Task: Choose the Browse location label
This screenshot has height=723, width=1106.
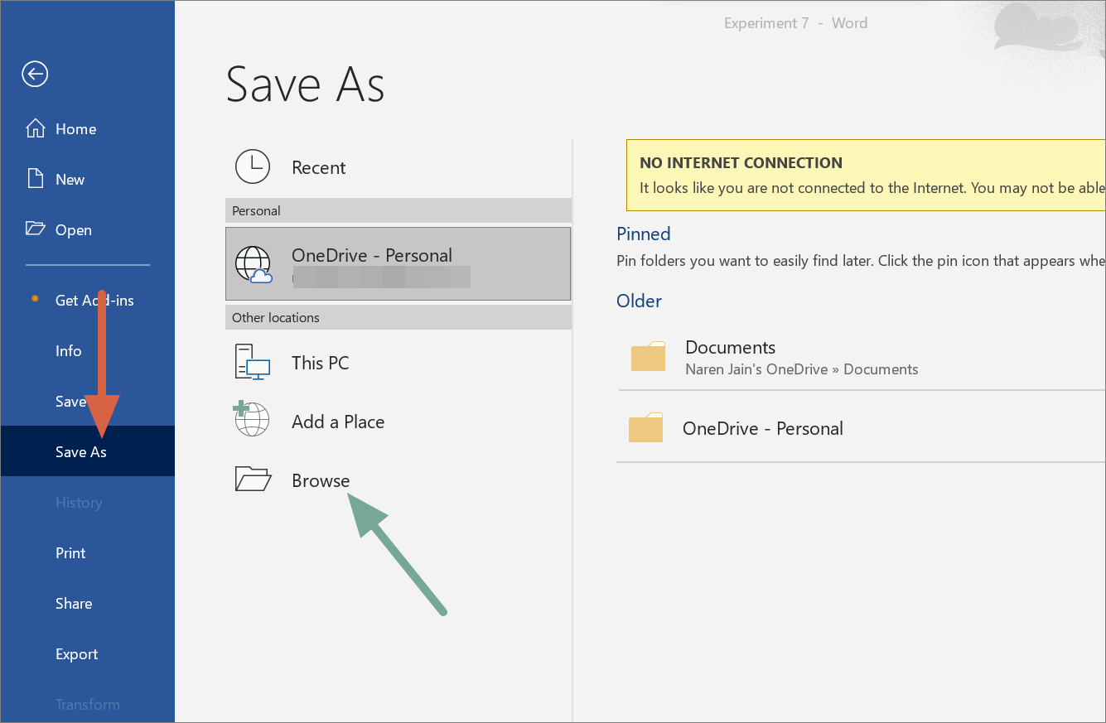Action: point(321,481)
